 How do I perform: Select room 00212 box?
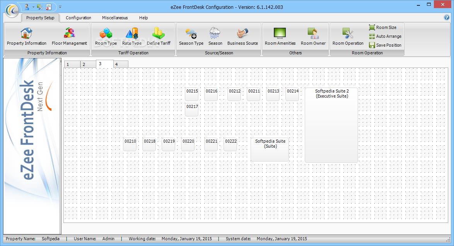pyautogui.click(x=234, y=94)
